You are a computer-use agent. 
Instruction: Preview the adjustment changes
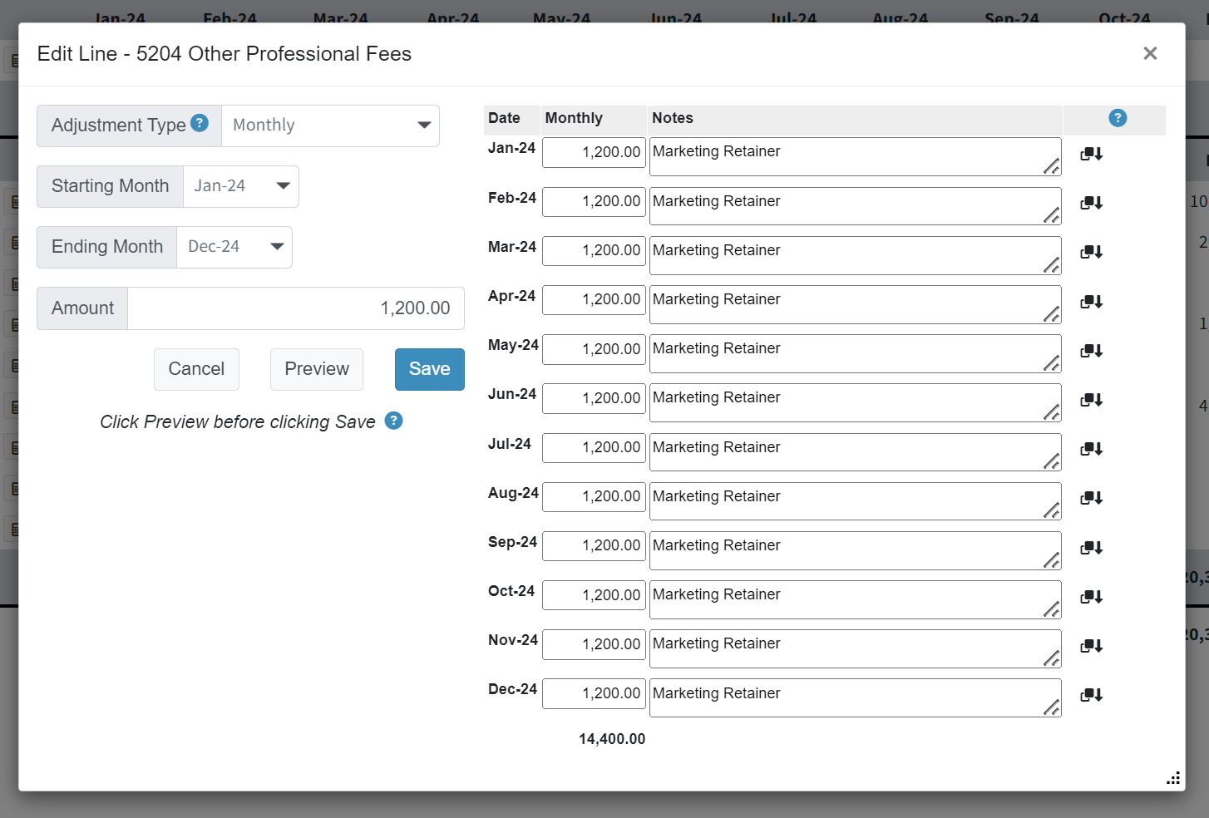[316, 369]
